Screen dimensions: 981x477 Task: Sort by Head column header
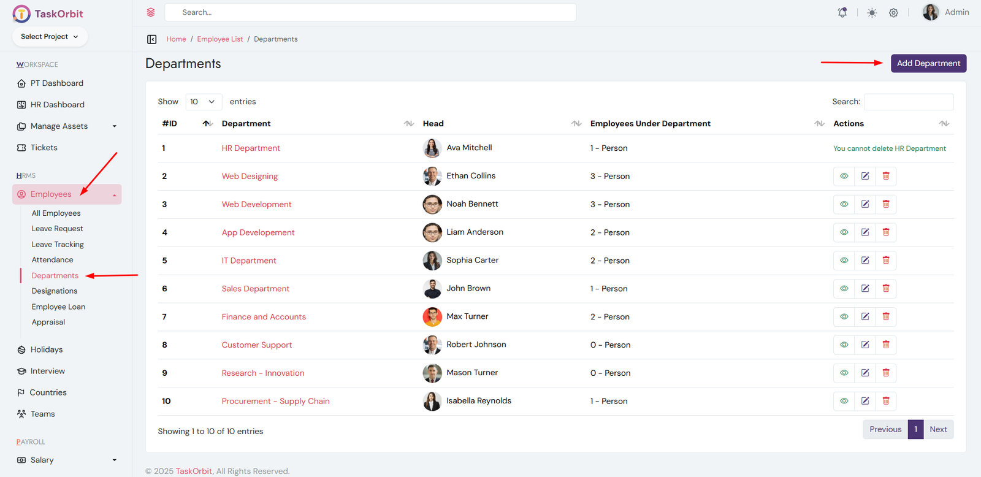click(x=502, y=124)
